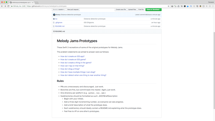Click the jkosoy avatar in commit bar
The width and height of the screenshot is (215, 121).
pos(54,15)
